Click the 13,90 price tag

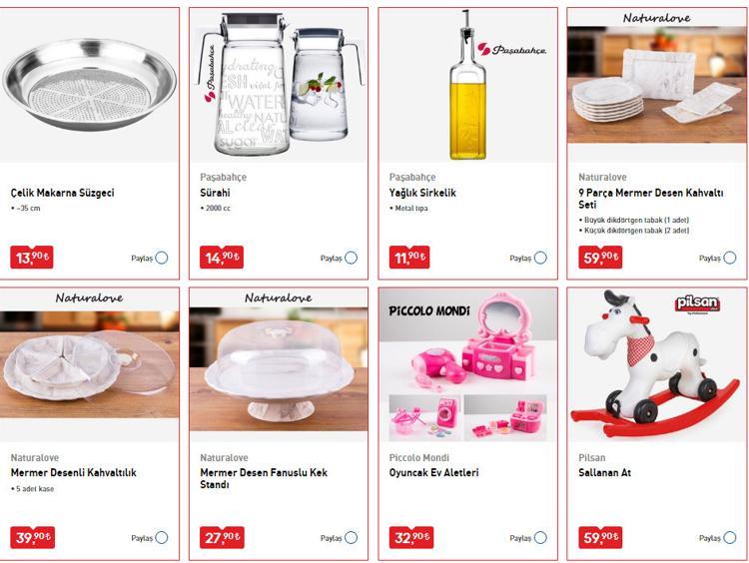pyautogui.click(x=32, y=258)
